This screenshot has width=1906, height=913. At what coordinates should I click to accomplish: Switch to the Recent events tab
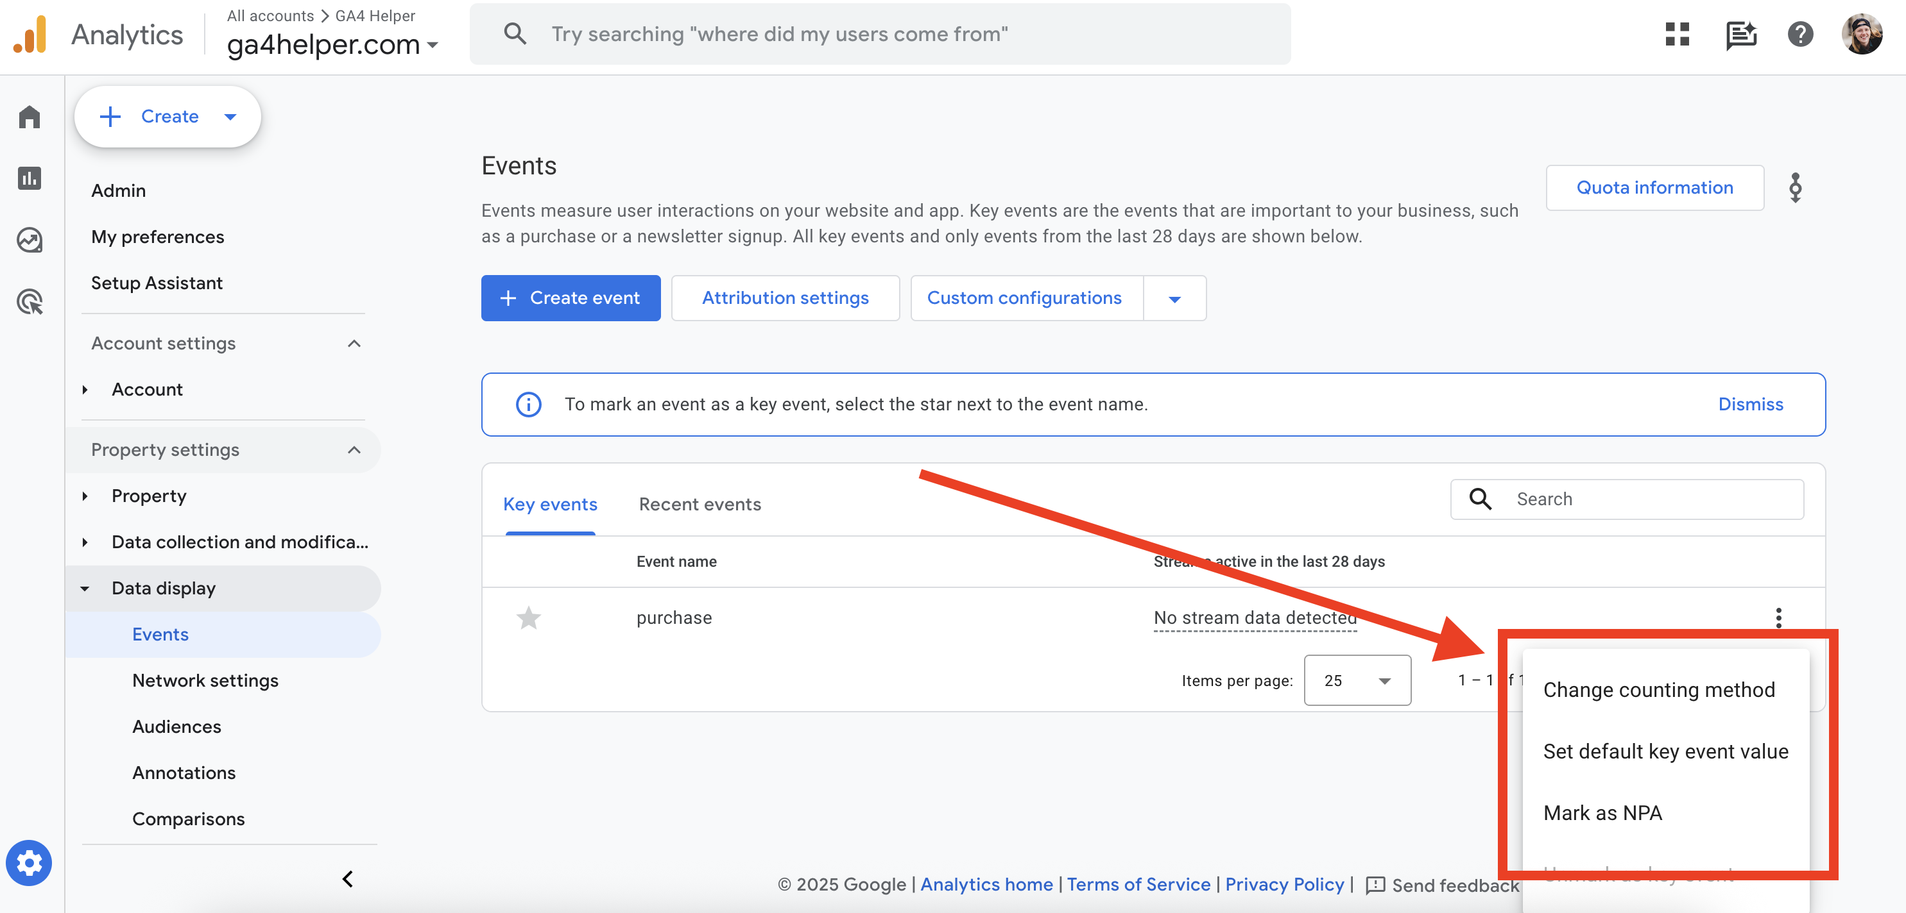point(700,504)
